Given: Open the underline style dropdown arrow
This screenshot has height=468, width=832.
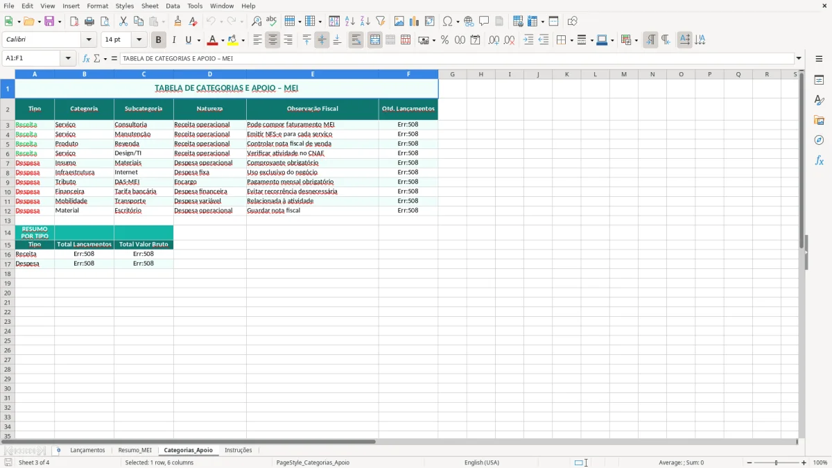Looking at the screenshot, I should click(198, 40).
